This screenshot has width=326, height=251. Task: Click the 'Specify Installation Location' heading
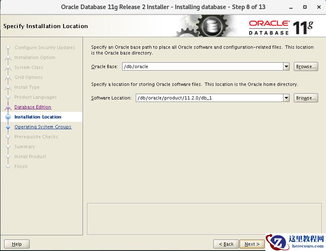pyautogui.click(x=45, y=26)
